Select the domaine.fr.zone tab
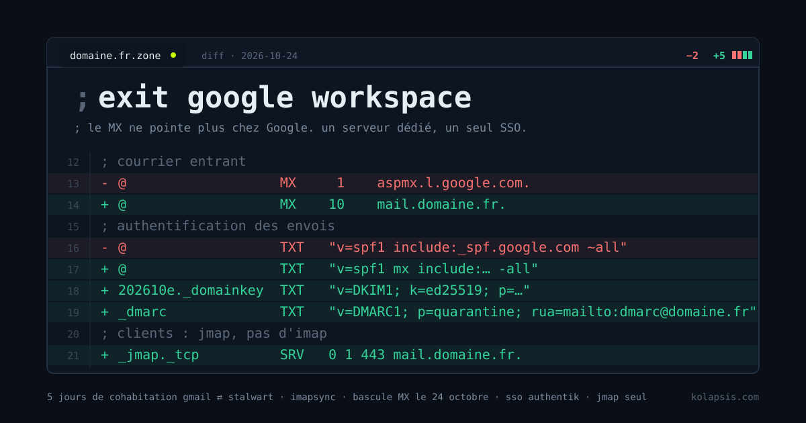 [x=121, y=56]
